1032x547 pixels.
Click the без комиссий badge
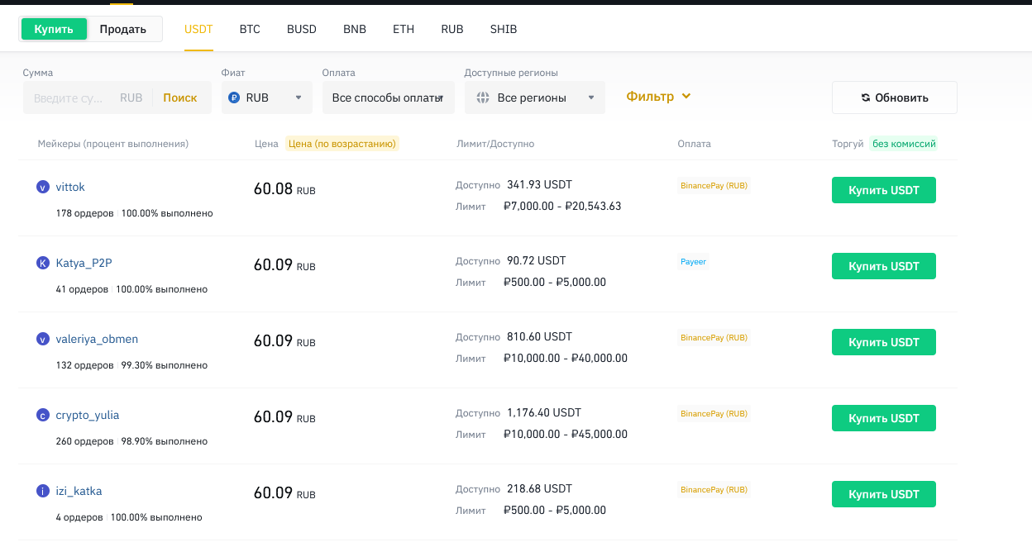[x=905, y=144]
